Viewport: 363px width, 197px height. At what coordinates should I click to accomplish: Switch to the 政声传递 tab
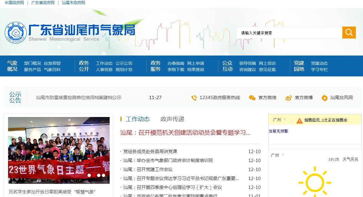click(x=172, y=119)
